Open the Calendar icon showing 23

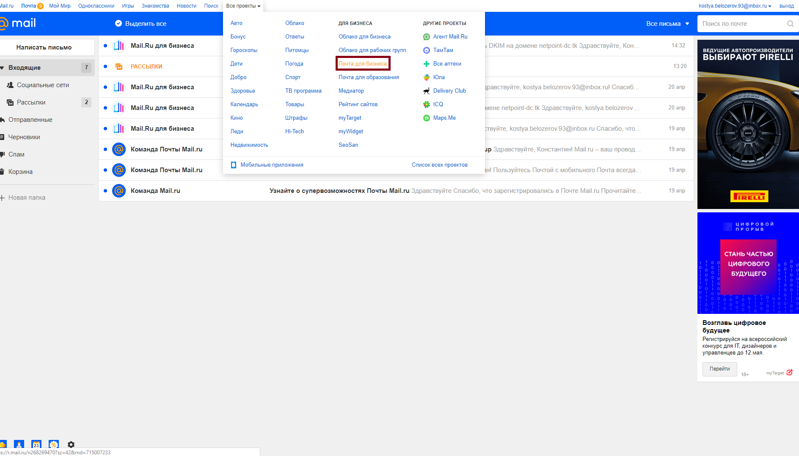click(36, 445)
